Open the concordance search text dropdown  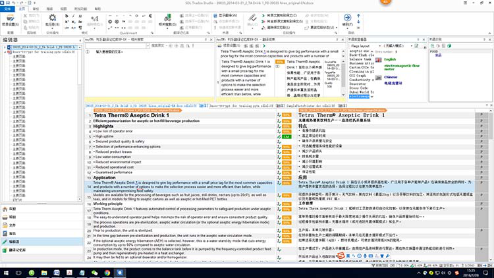pos(148,46)
